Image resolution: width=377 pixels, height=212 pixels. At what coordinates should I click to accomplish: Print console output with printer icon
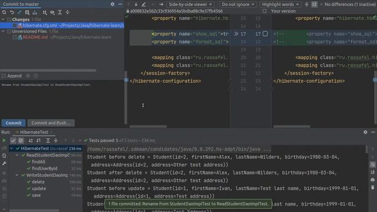tap(372, 180)
